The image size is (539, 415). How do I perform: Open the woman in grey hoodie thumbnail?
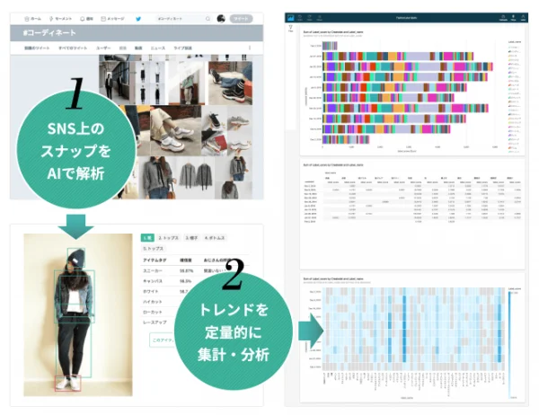coord(157,178)
